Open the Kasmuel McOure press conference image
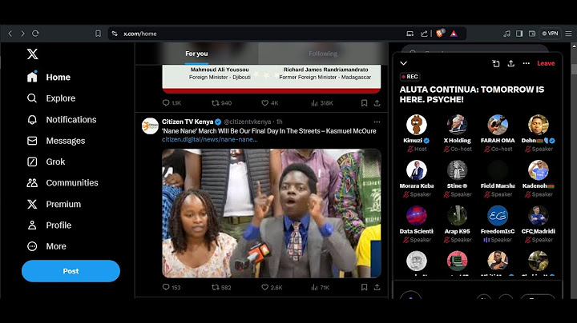The height and width of the screenshot is (323, 577). click(x=272, y=213)
